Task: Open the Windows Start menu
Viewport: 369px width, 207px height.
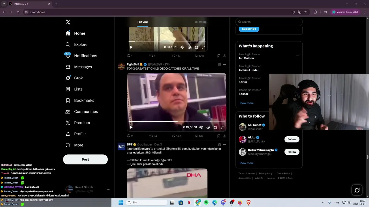Action: point(121,202)
